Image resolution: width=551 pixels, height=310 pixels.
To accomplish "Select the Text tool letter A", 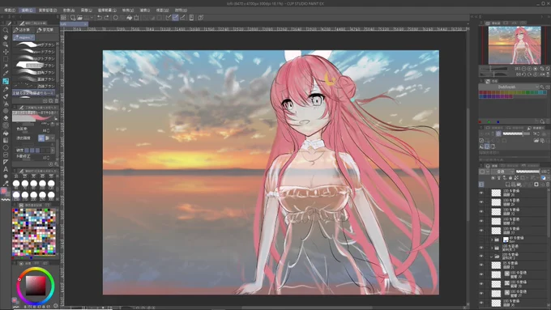I will tap(6, 169).
